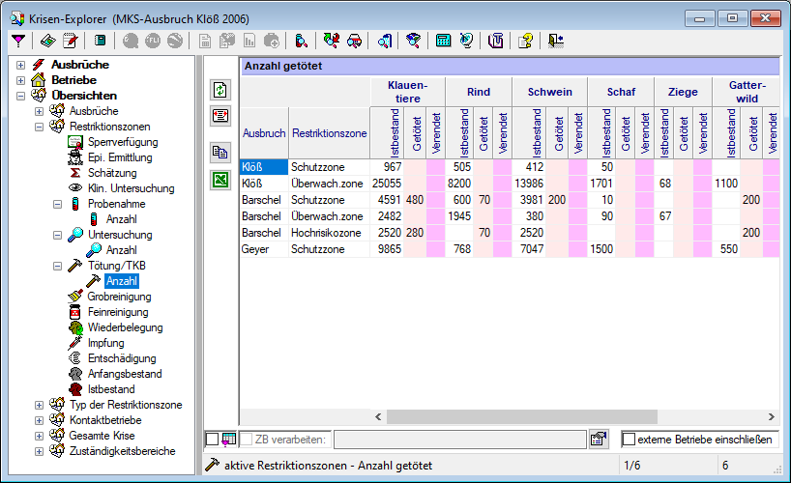Click the notepad with red pen icon

click(71, 41)
